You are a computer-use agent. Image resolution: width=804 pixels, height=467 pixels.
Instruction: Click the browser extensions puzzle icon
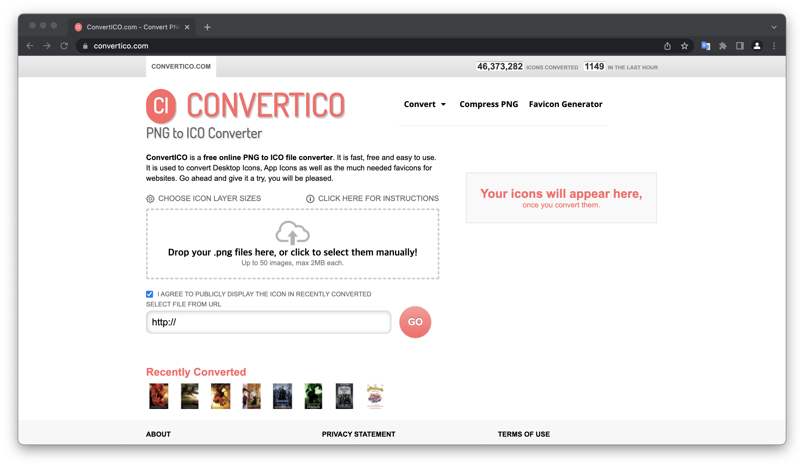coord(723,46)
